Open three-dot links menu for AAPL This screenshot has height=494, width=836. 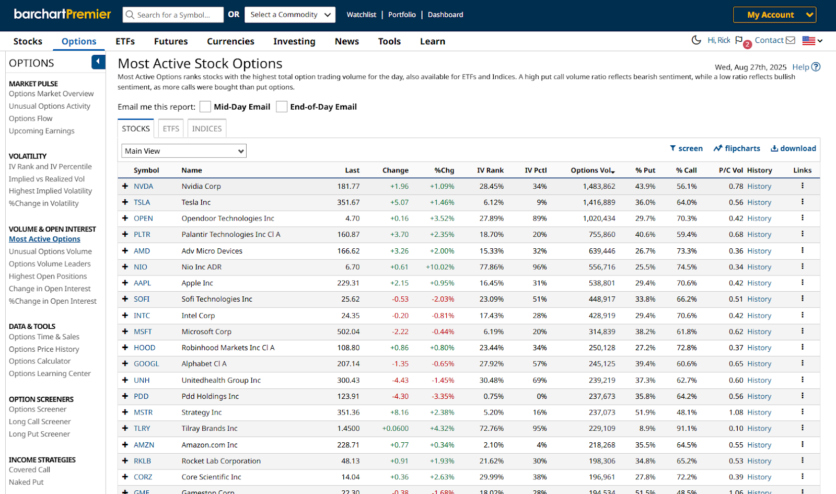point(803,282)
